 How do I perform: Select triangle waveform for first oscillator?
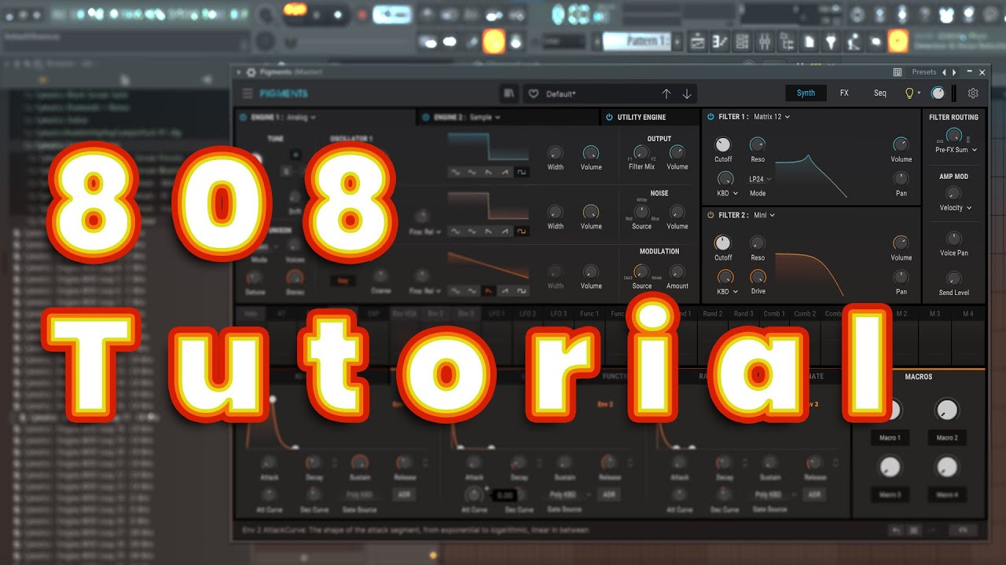pos(472,172)
